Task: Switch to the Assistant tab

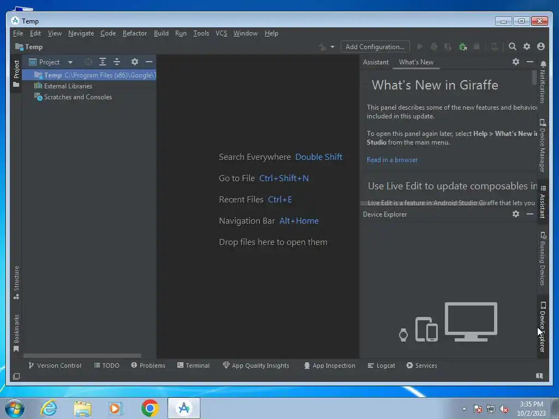Action: (x=376, y=62)
